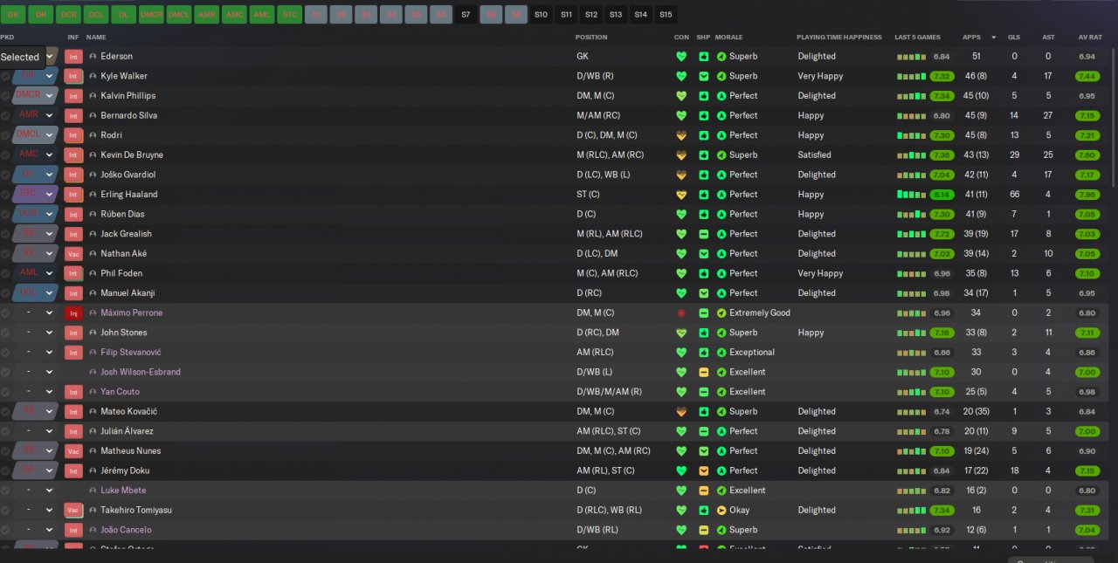The image size is (1118, 563).
Task: Open position dropdown for Máximo Perrone
Action: pyautogui.click(x=50, y=313)
